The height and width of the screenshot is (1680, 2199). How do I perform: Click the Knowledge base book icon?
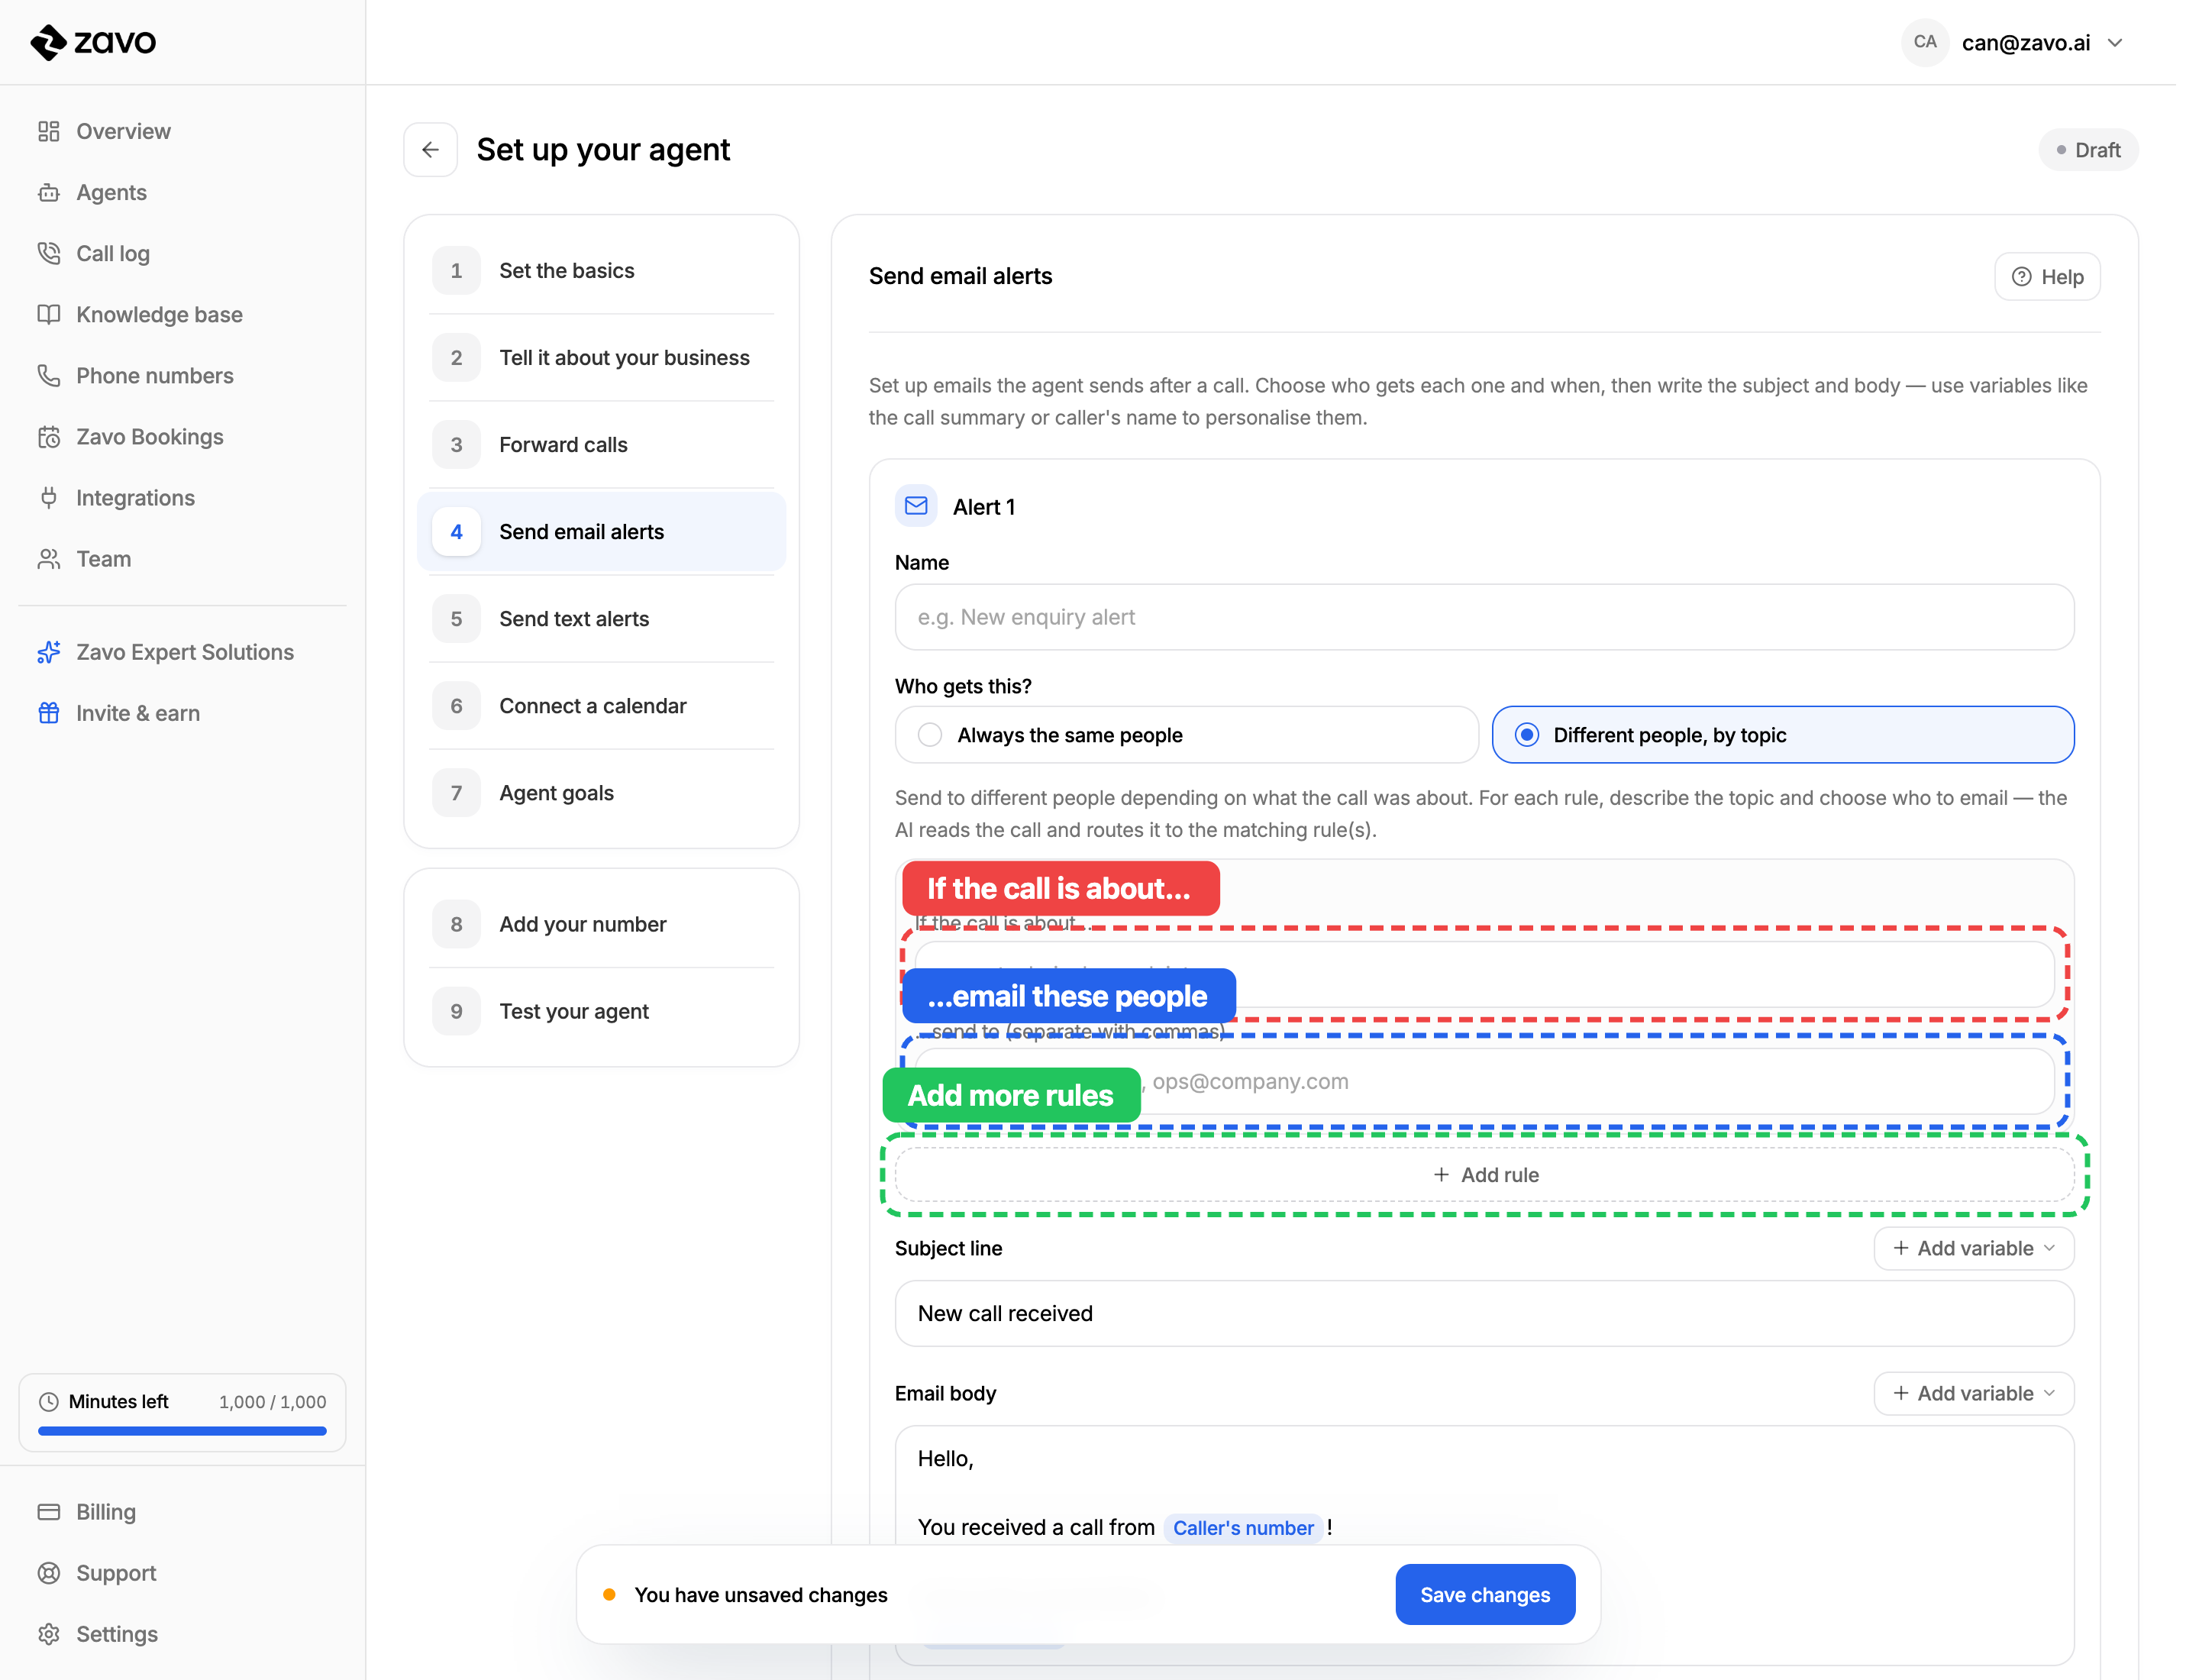coord(48,314)
